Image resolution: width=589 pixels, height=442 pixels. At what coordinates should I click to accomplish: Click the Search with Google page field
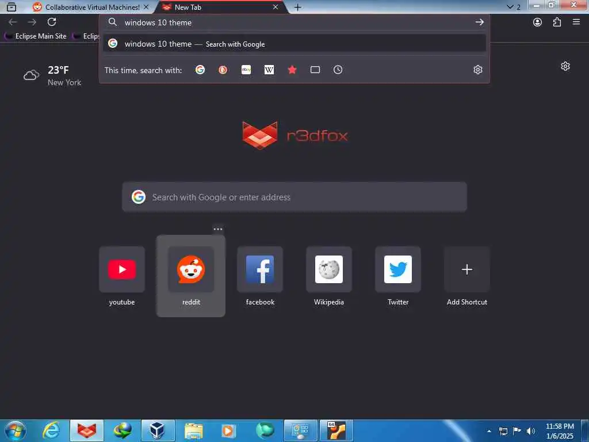294,197
